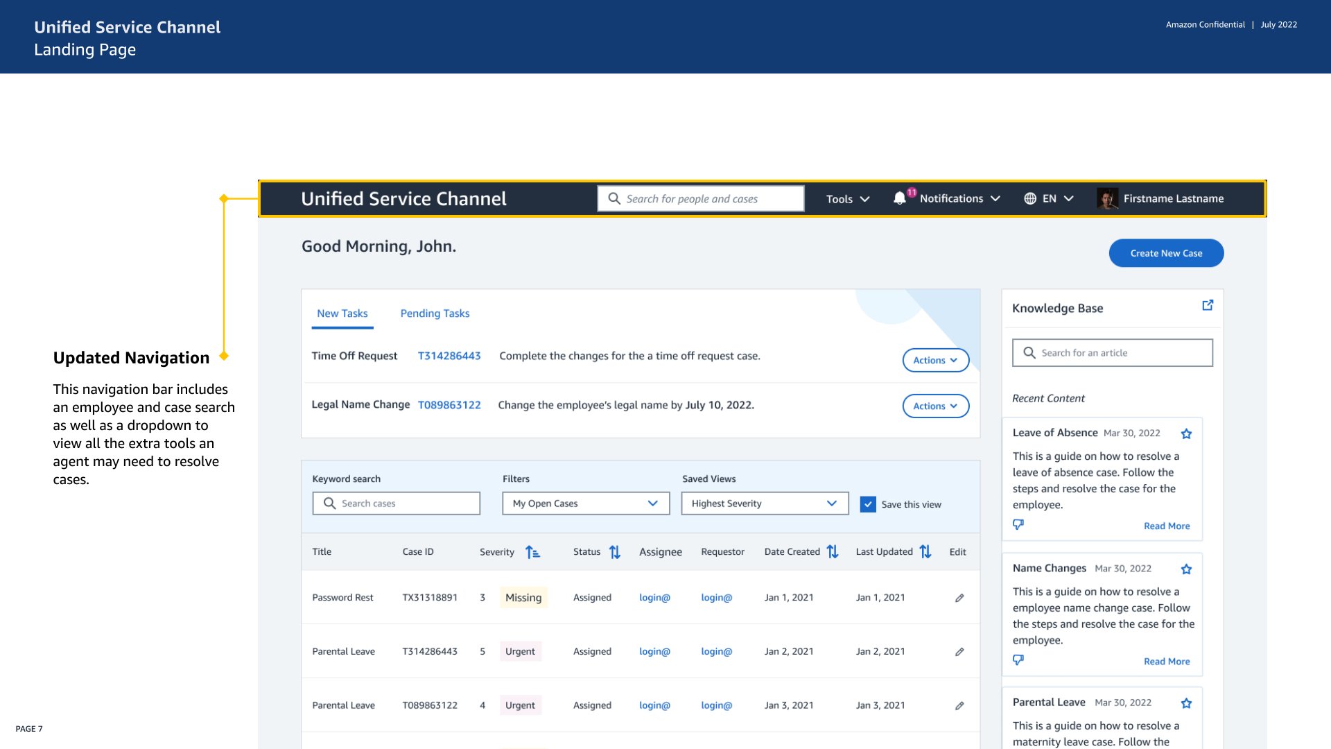The width and height of the screenshot is (1331, 749).
Task: Switch to the Pending Tasks tab
Action: (435, 313)
